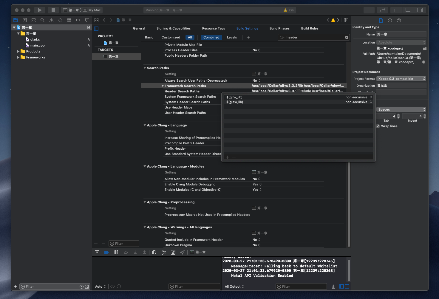Image resolution: width=439 pixels, height=299 pixels.
Task: Expand the Framework Search Paths row
Action: click(163, 86)
